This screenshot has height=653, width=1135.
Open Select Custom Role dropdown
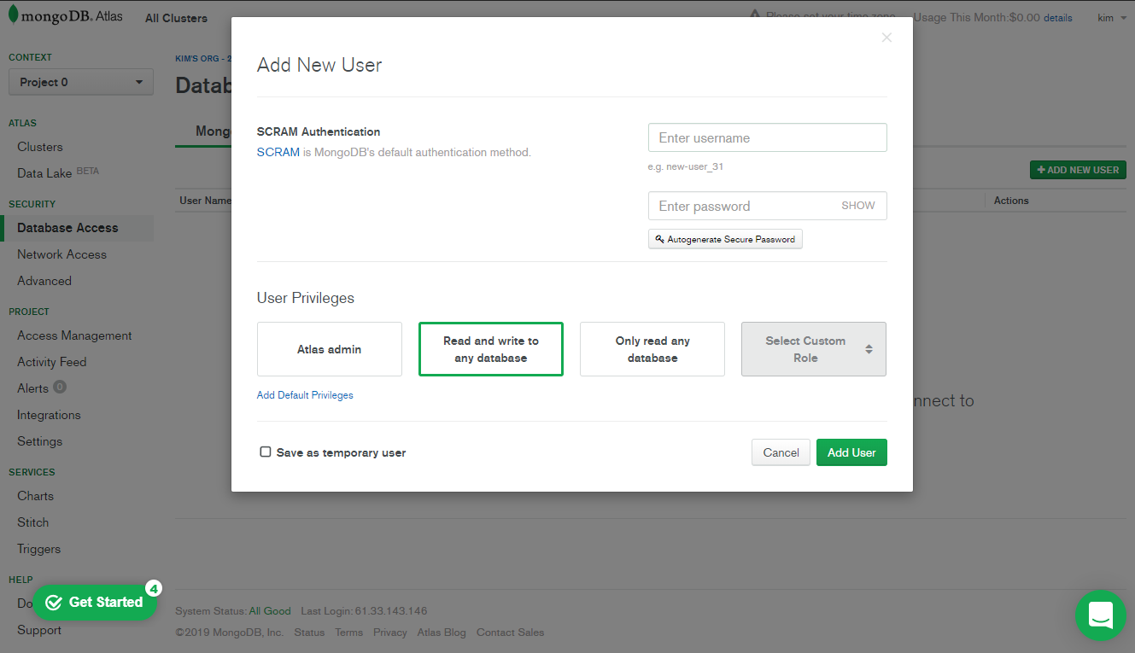[814, 349]
